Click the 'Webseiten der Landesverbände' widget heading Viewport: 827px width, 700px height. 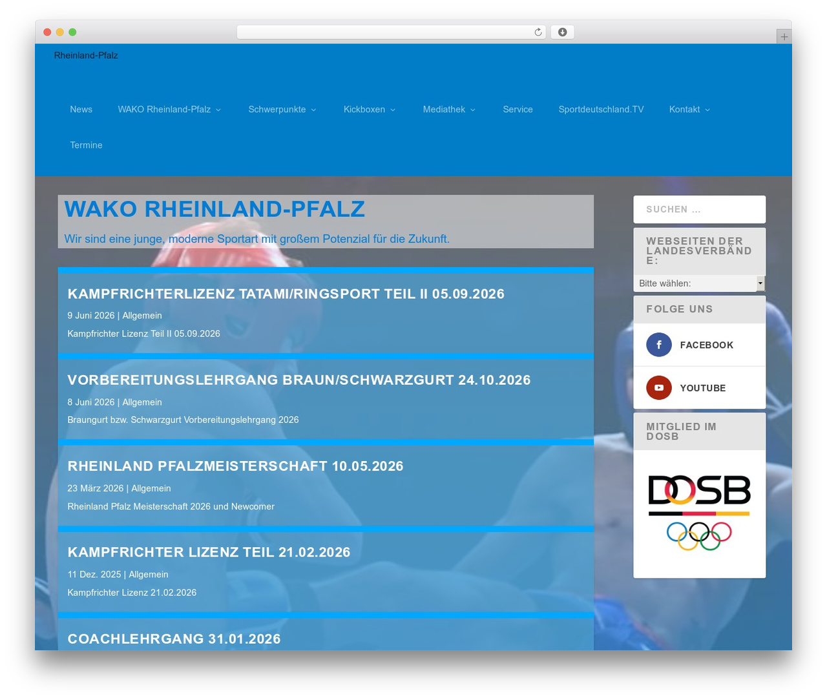point(699,251)
